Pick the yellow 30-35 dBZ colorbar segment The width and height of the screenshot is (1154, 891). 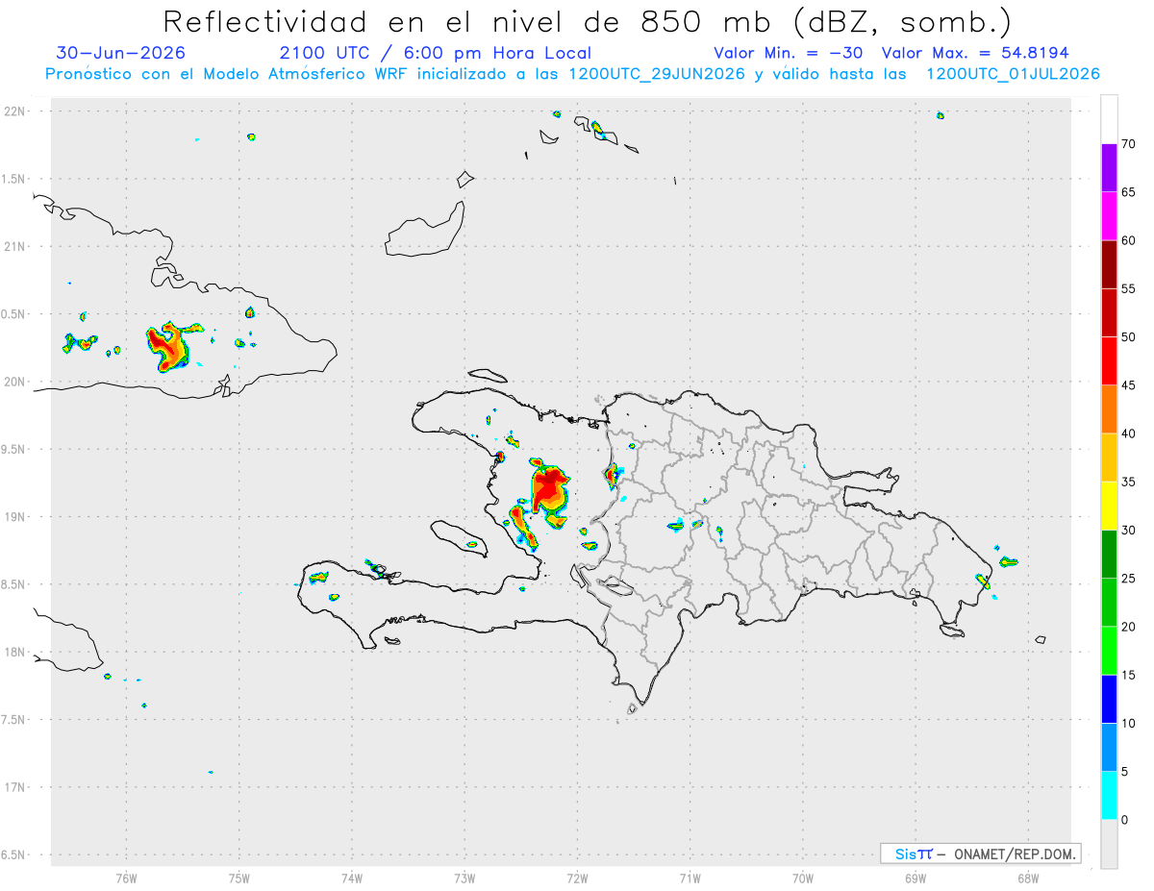[x=1109, y=506]
